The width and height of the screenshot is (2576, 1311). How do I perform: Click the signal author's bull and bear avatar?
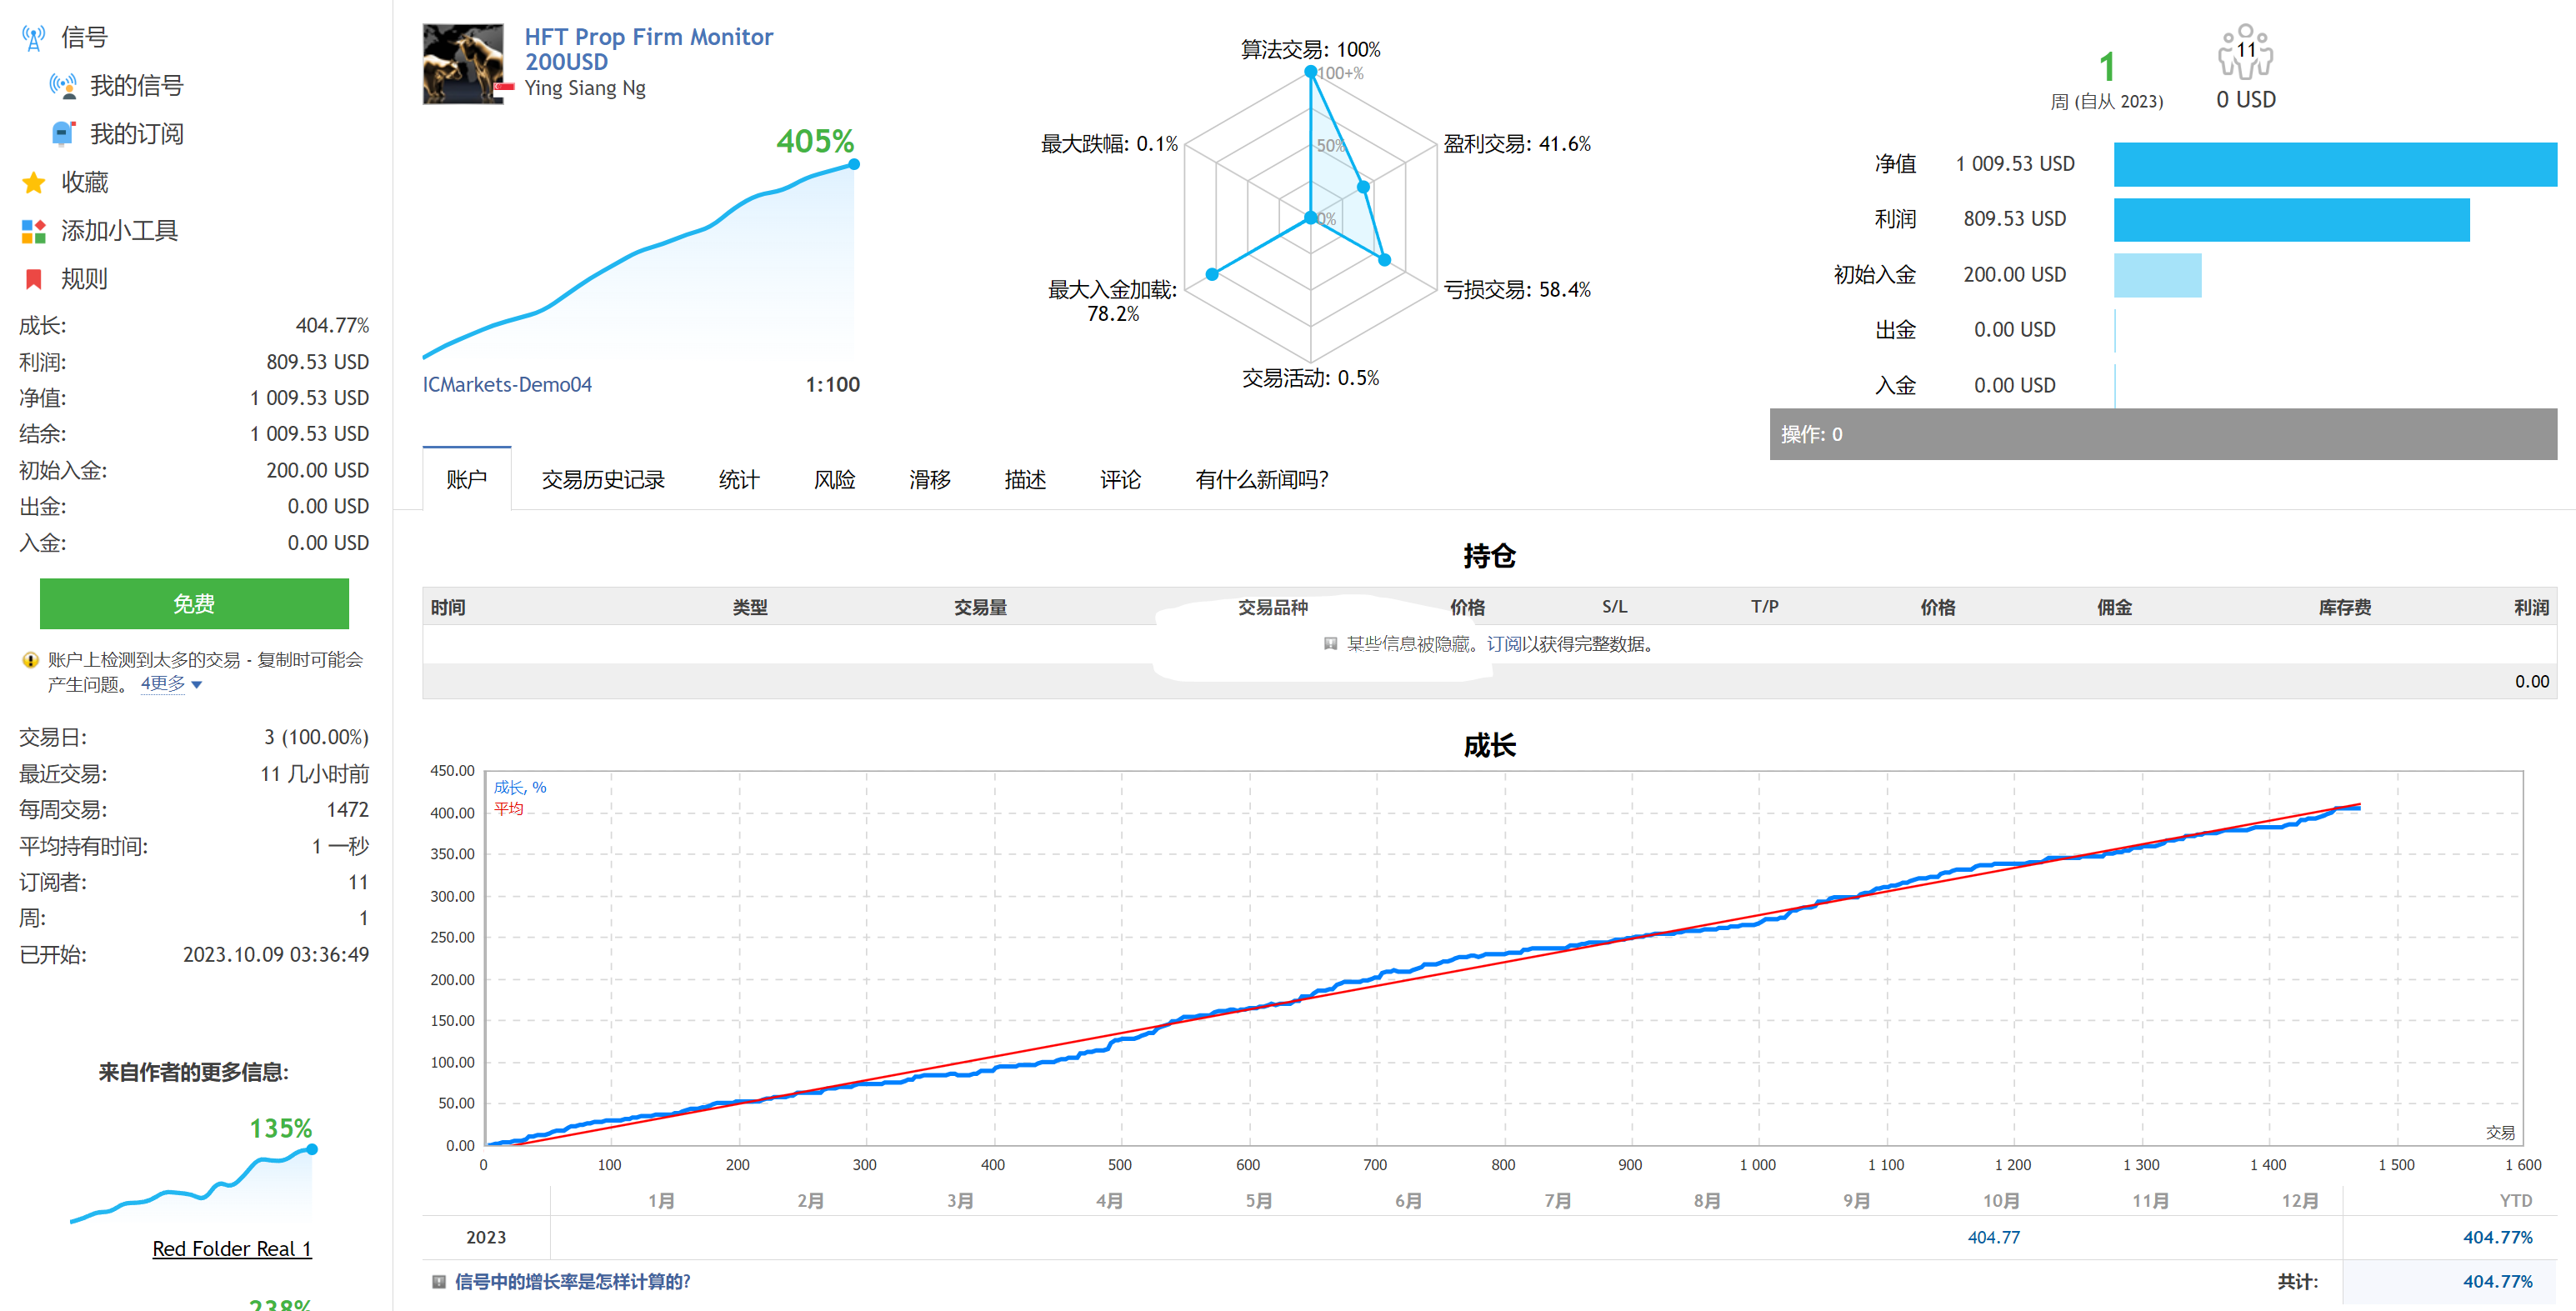[463, 64]
